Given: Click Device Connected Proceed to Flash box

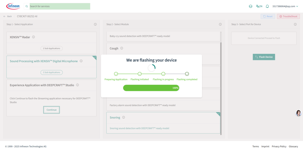Looking at the screenshot, I should [264, 38].
